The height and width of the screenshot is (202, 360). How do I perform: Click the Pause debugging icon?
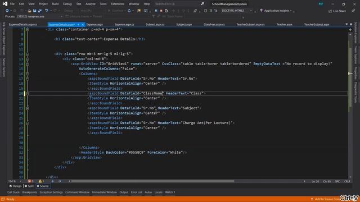point(156,11)
